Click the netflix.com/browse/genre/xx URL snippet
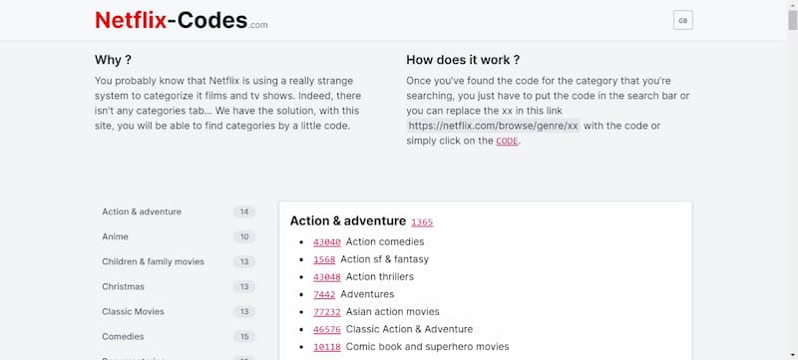The width and height of the screenshot is (798, 360). [x=493, y=126]
